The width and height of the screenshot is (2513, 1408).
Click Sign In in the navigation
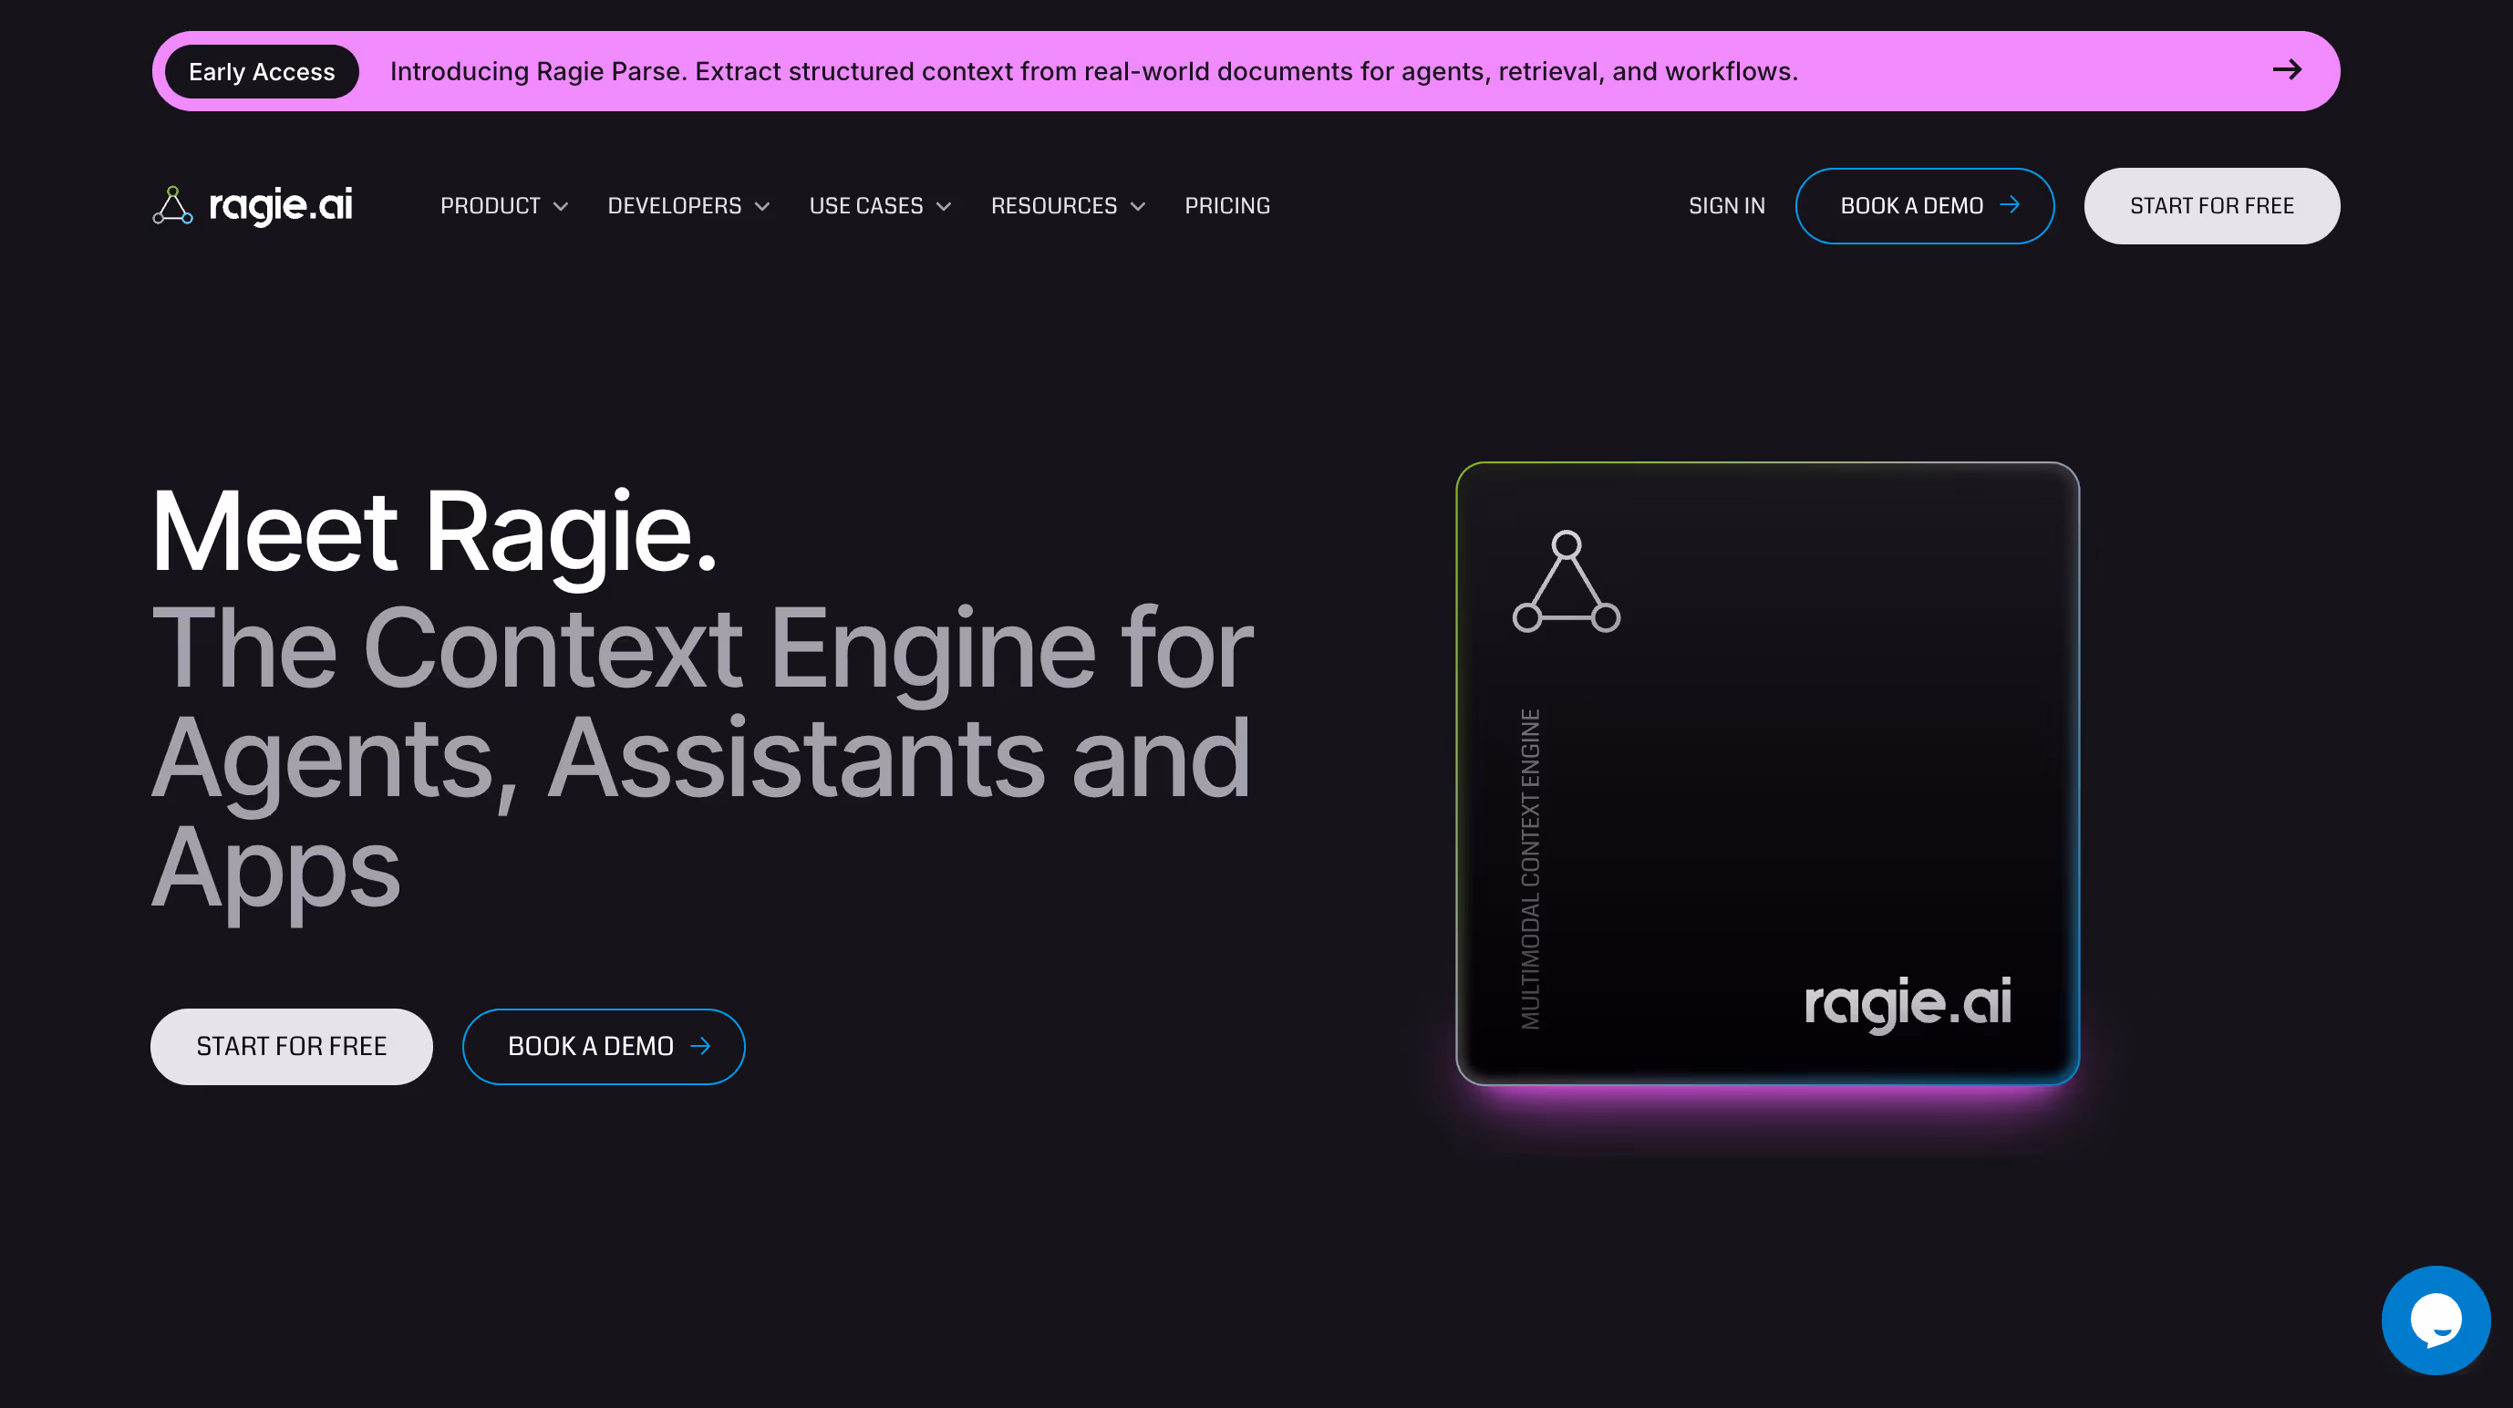(1726, 206)
